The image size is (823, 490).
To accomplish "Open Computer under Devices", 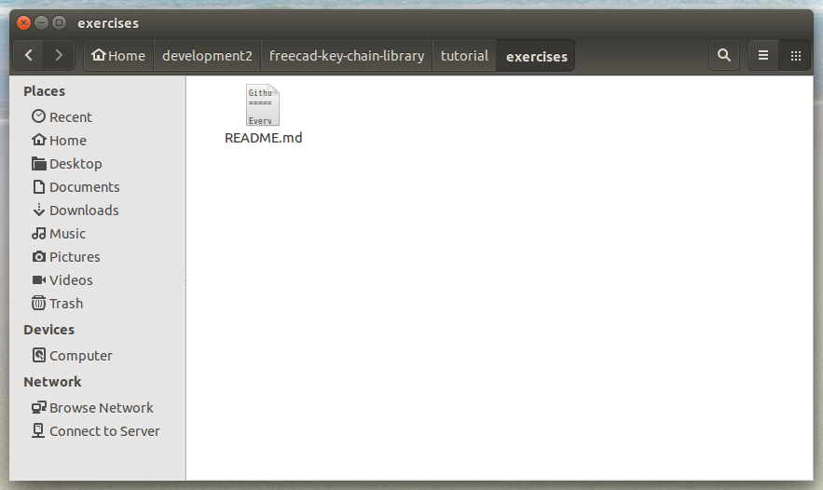I will pos(97,356).
